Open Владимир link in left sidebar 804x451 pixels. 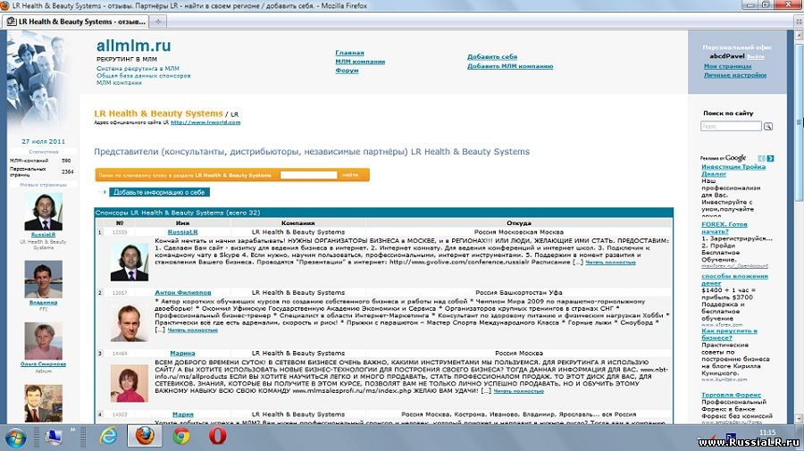click(x=44, y=303)
